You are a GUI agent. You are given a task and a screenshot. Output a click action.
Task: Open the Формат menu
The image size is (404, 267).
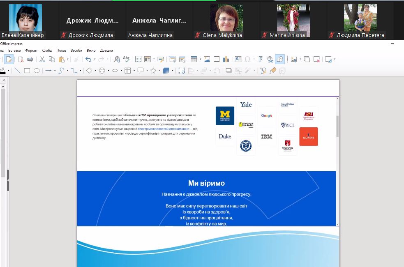coord(31,51)
